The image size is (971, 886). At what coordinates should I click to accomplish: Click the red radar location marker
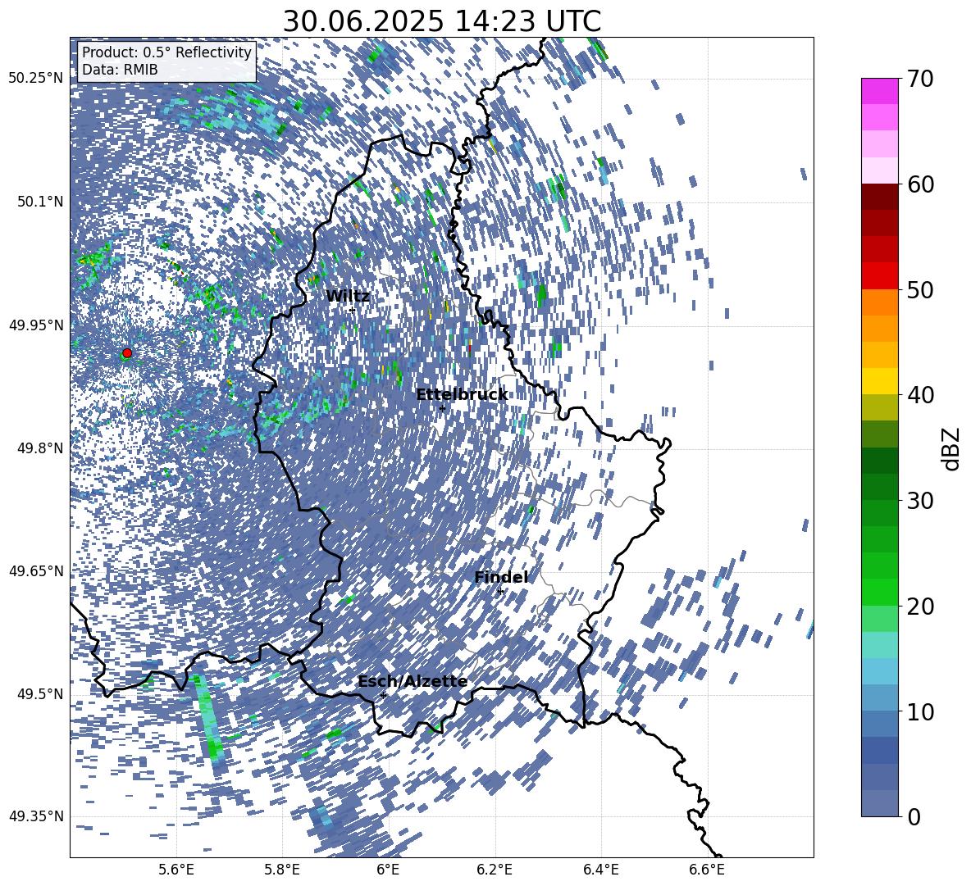[127, 353]
